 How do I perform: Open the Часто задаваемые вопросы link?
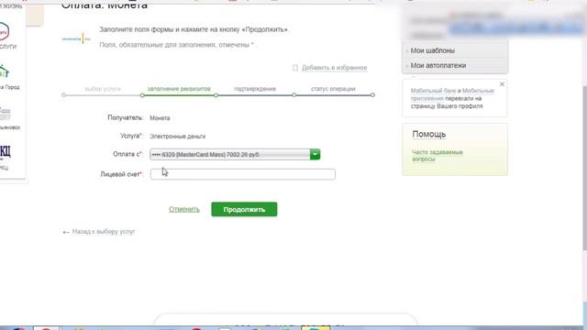pyautogui.click(x=437, y=156)
